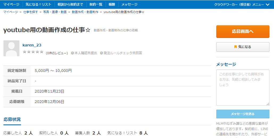Open 契約一覧 in the top menu
The height and width of the screenshot is (138, 274).
coord(96,5)
